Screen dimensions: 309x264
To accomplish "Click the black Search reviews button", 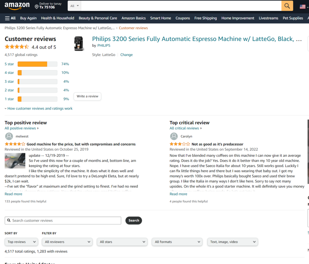I will pos(134,221).
